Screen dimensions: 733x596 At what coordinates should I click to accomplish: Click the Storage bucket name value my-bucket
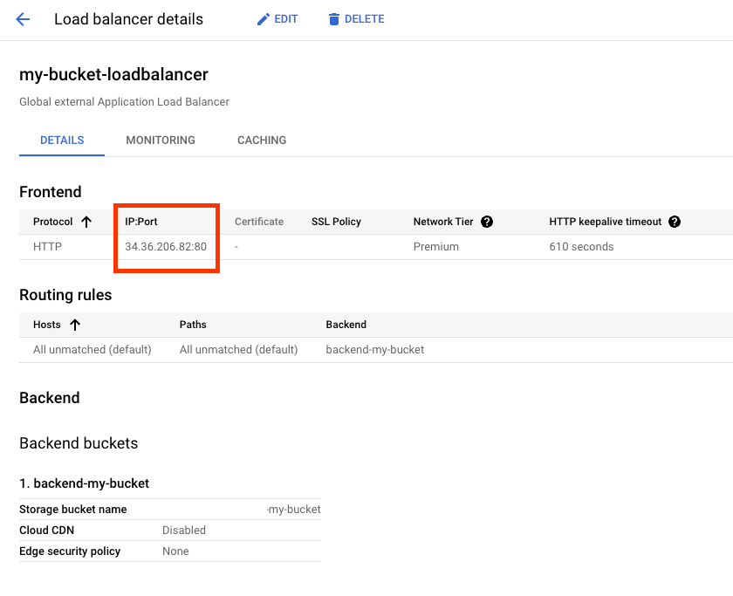[x=295, y=510]
